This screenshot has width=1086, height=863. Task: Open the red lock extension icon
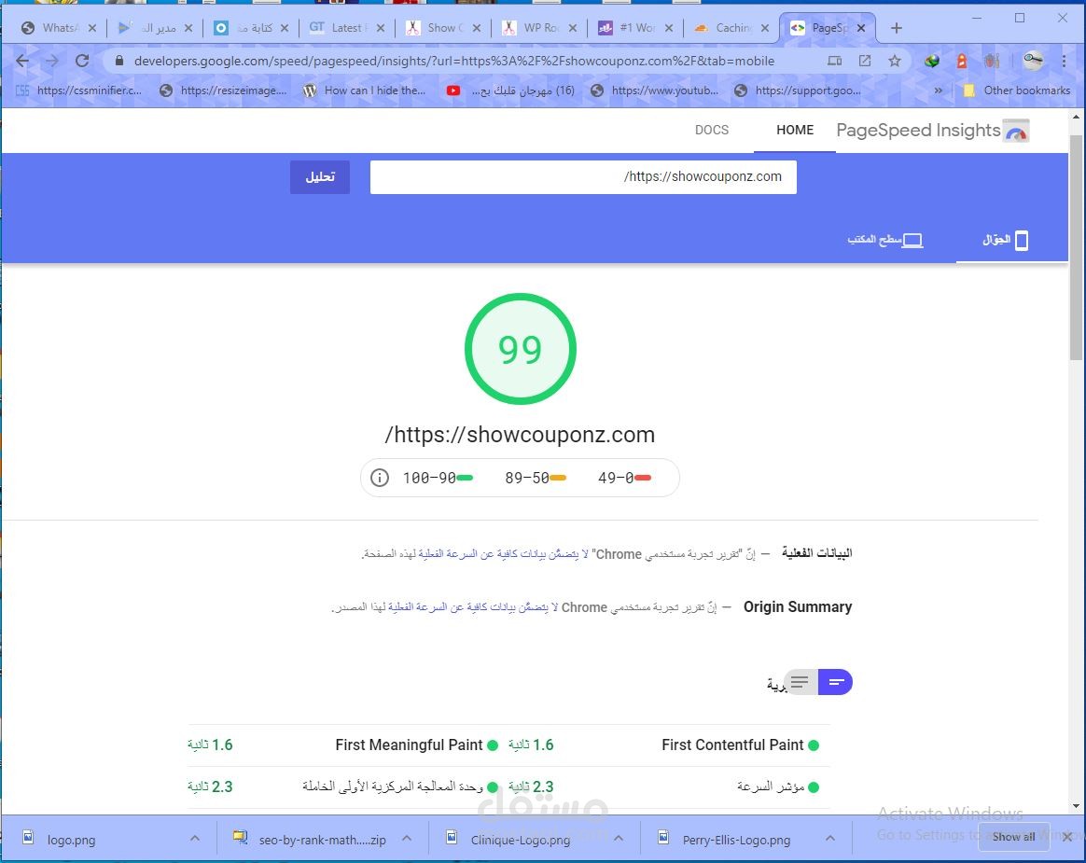(961, 61)
